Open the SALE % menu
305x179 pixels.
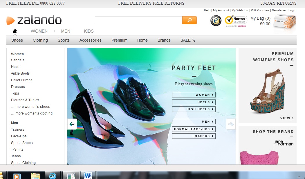(187, 40)
